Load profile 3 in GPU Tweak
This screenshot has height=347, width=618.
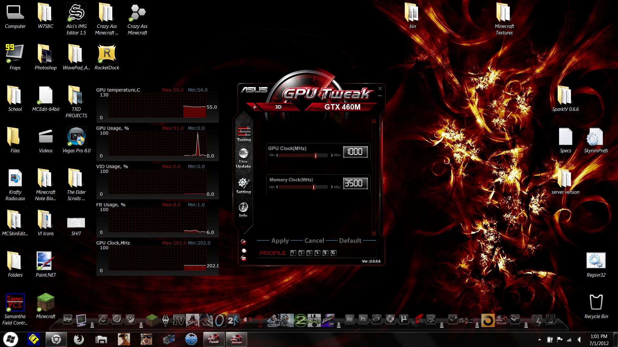pos(309,253)
